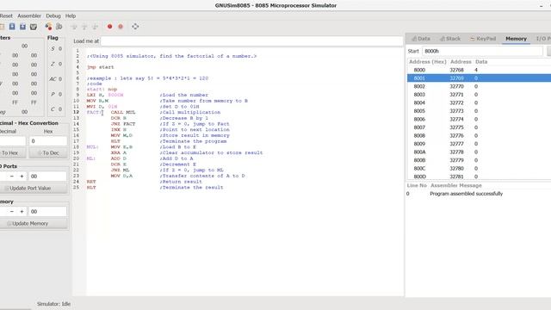Click code line 'jmp start'

(100, 67)
